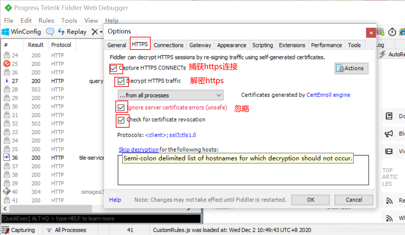405x235 pixels.
Task: Open the View menu
Action: tap(91, 21)
